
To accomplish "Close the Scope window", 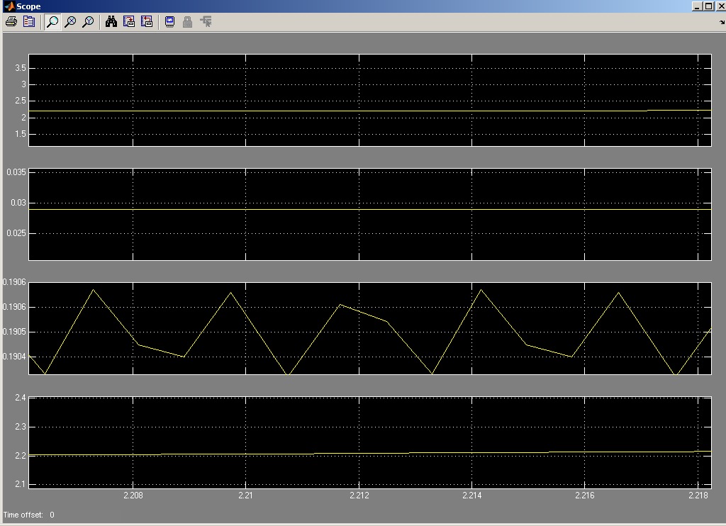I will [x=719, y=6].
